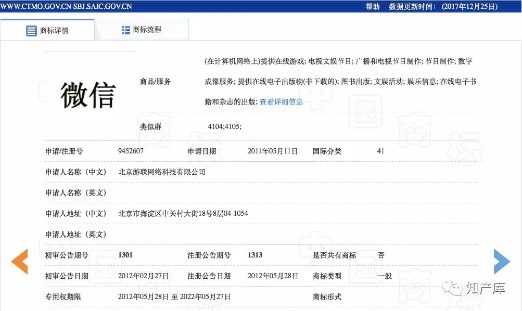522x311 pixels.
Task: Click the 申请人地址（中文） label
Action: click(x=75, y=214)
